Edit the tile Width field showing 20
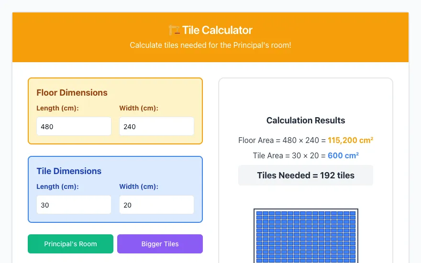Image resolution: width=421 pixels, height=263 pixels. tap(156, 205)
